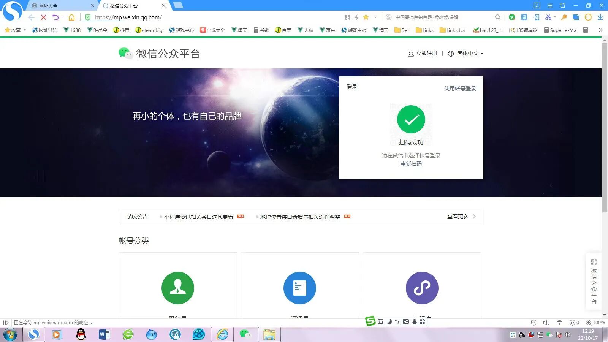Bookmark this page with the star icon
The width and height of the screenshot is (608, 342).
pos(366,17)
